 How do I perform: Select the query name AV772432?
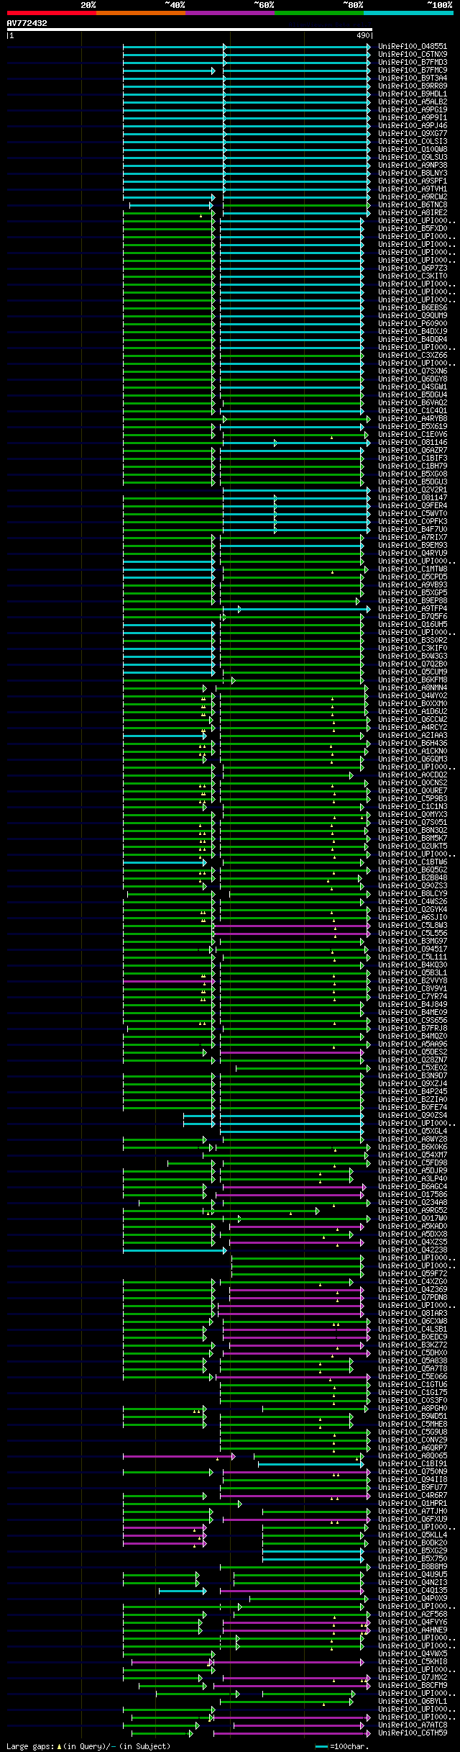[27, 23]
